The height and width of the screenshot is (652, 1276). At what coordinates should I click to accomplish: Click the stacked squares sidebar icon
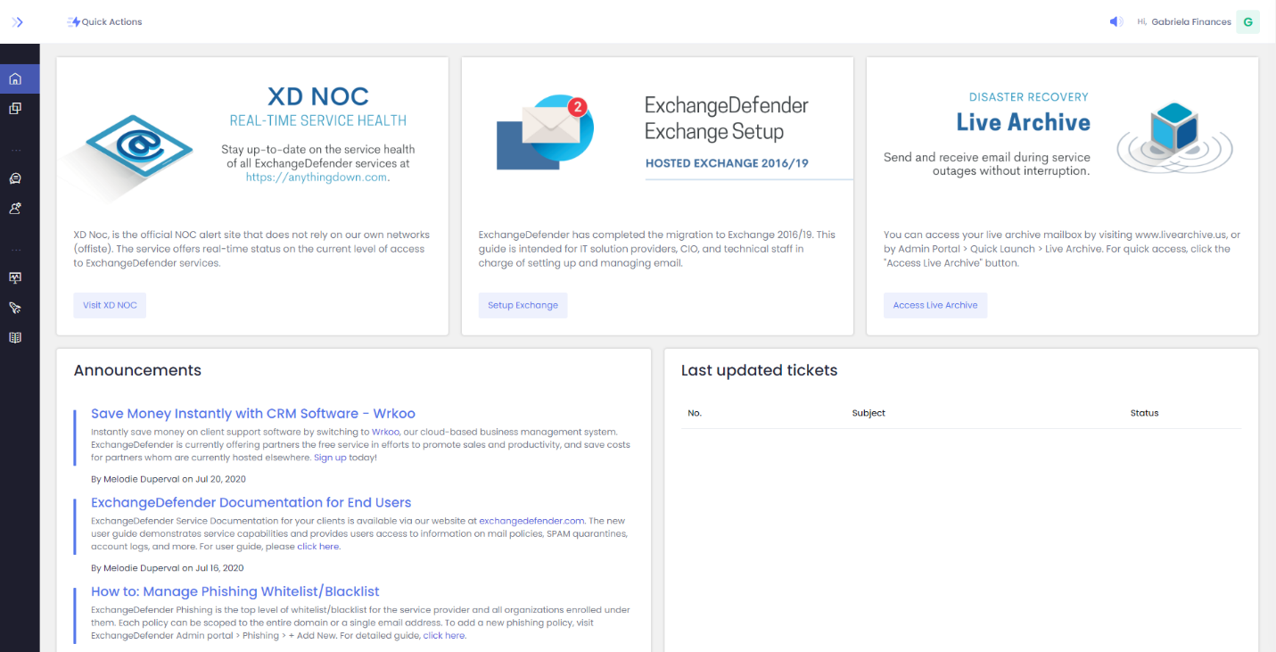tap(15, 109)
